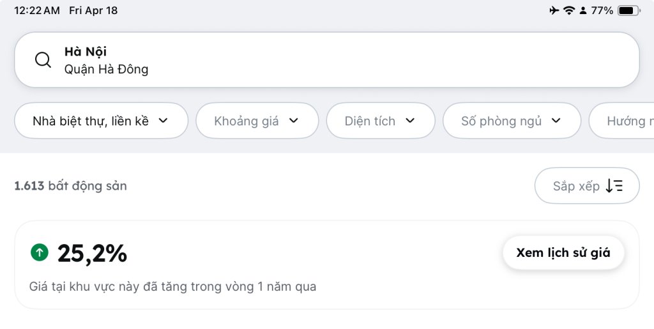Tap the battery indicator icon
This screenshot has height=329, width=654.
(628, 10)
